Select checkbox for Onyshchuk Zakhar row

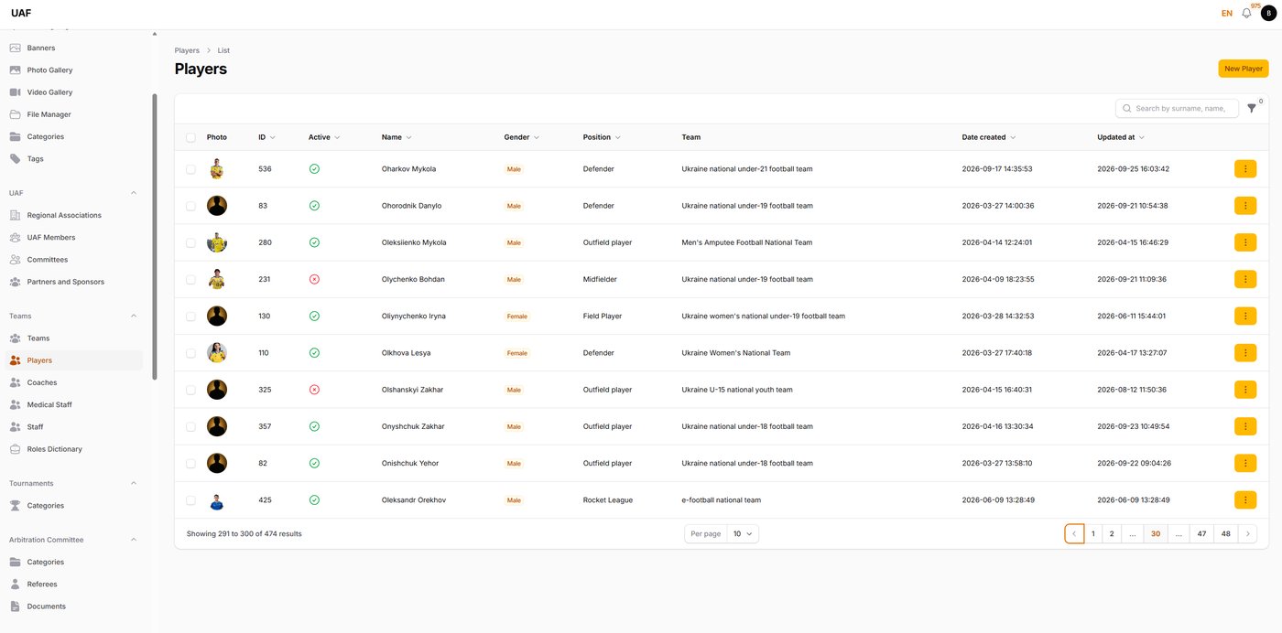click(190, 426)
